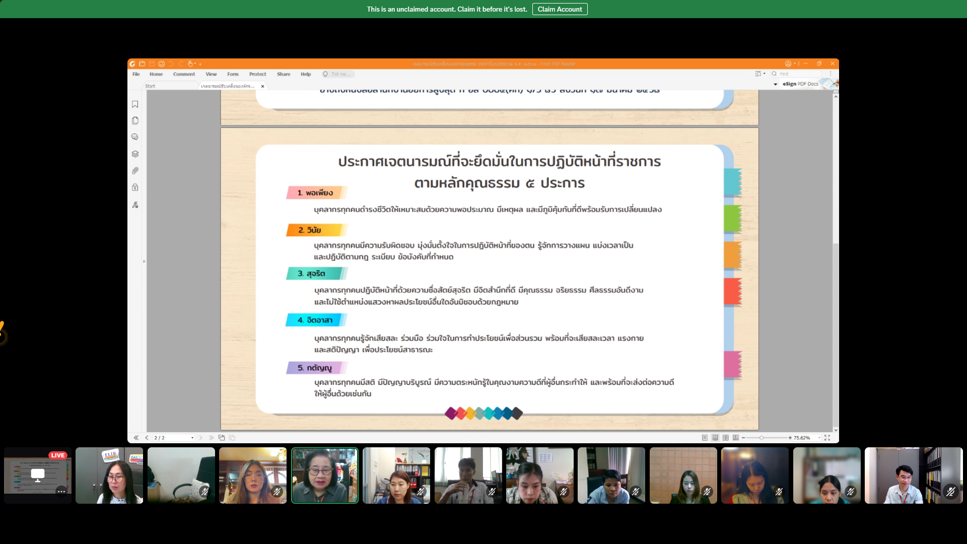Click the Print icon in quick toolbar
This screenshot has width=967, height=544.
point(161,64)
